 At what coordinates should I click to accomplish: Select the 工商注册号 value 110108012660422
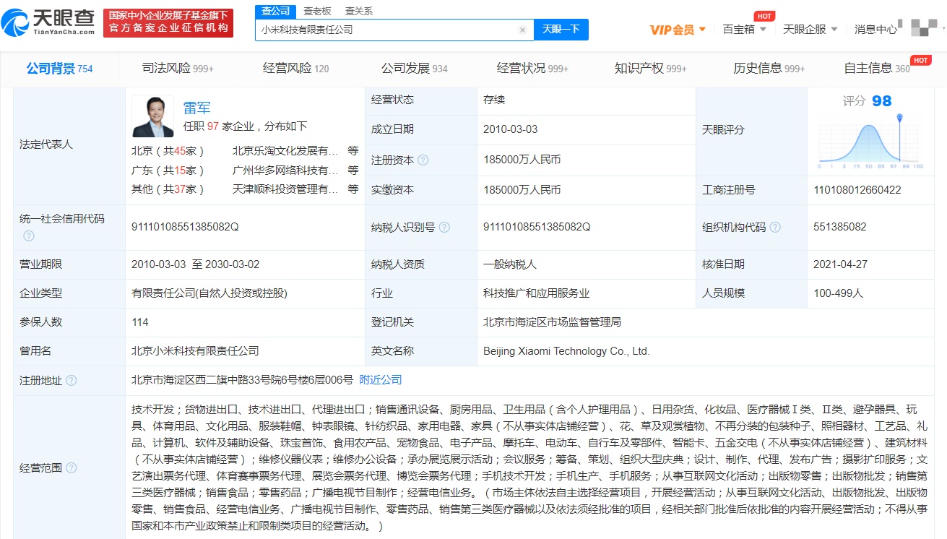(x=857, y=190)
